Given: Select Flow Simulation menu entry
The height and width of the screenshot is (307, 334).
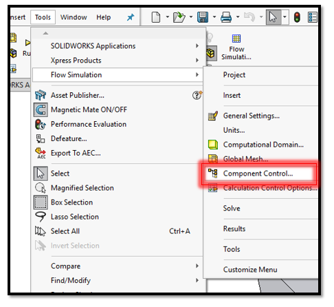Looking at the screenshot, I should click(x=118, y=75).
